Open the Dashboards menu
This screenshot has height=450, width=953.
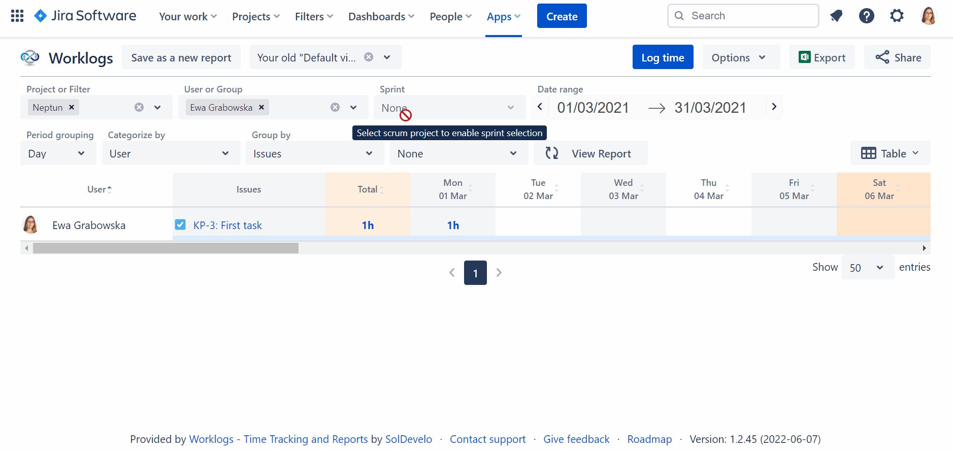click(x=381, y=16)
